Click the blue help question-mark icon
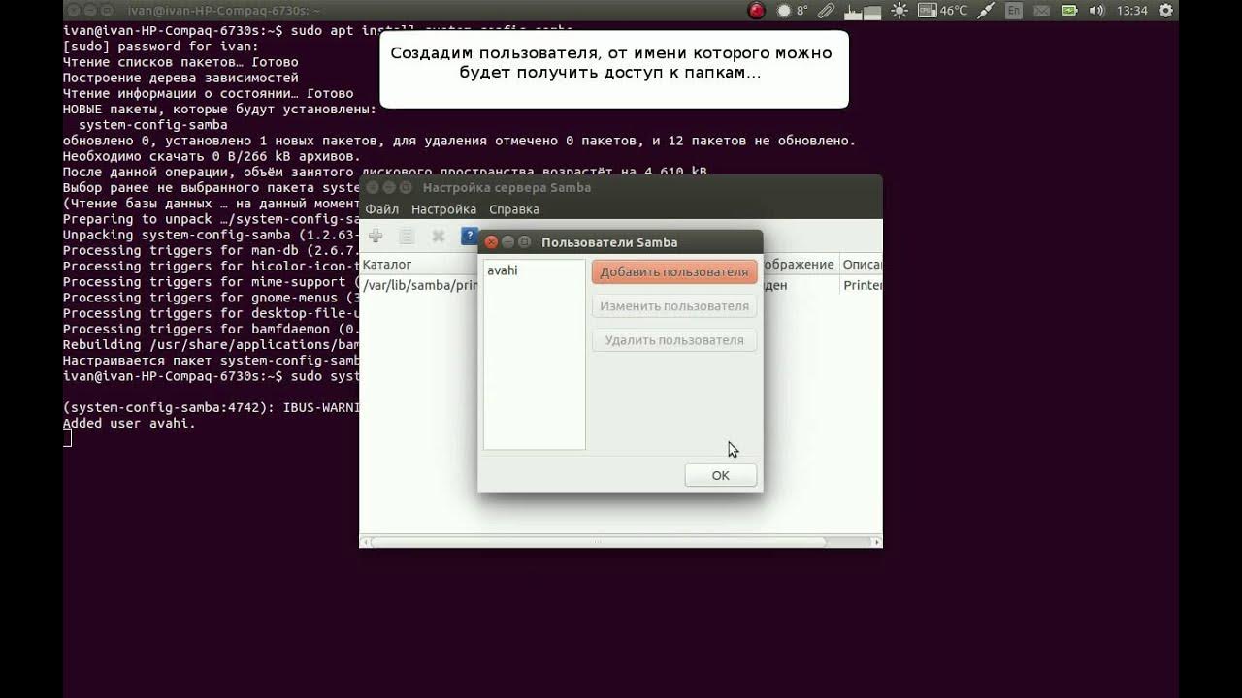 [470, 236]
